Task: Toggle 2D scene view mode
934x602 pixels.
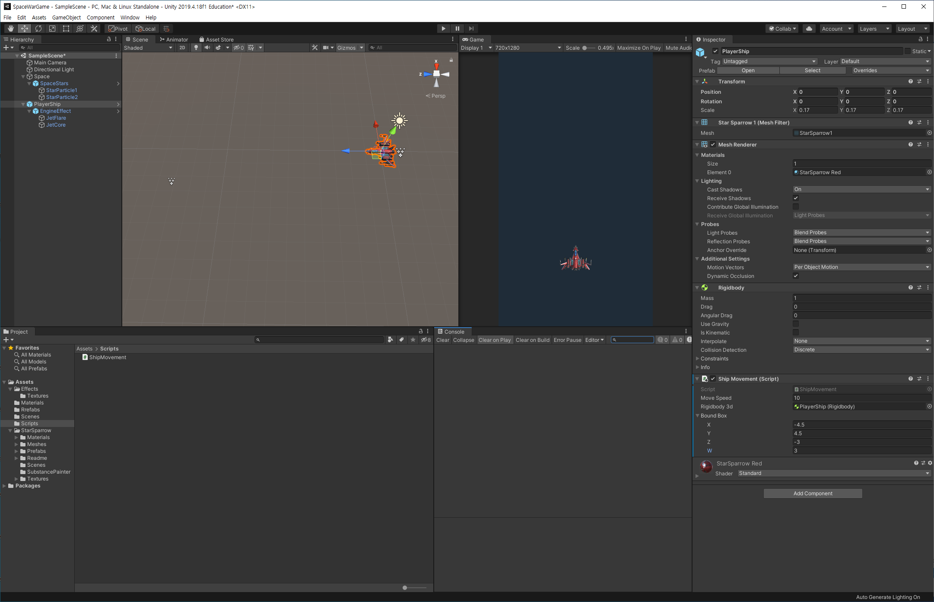Action: (x=182, y=48)
